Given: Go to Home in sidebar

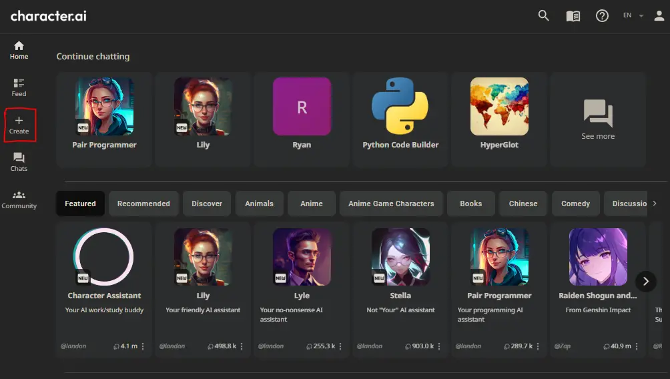Looking at the screenshot, I should tap(19, 50).
